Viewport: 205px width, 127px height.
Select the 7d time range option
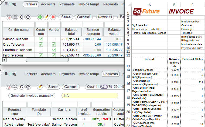click(x=111, y=87)
